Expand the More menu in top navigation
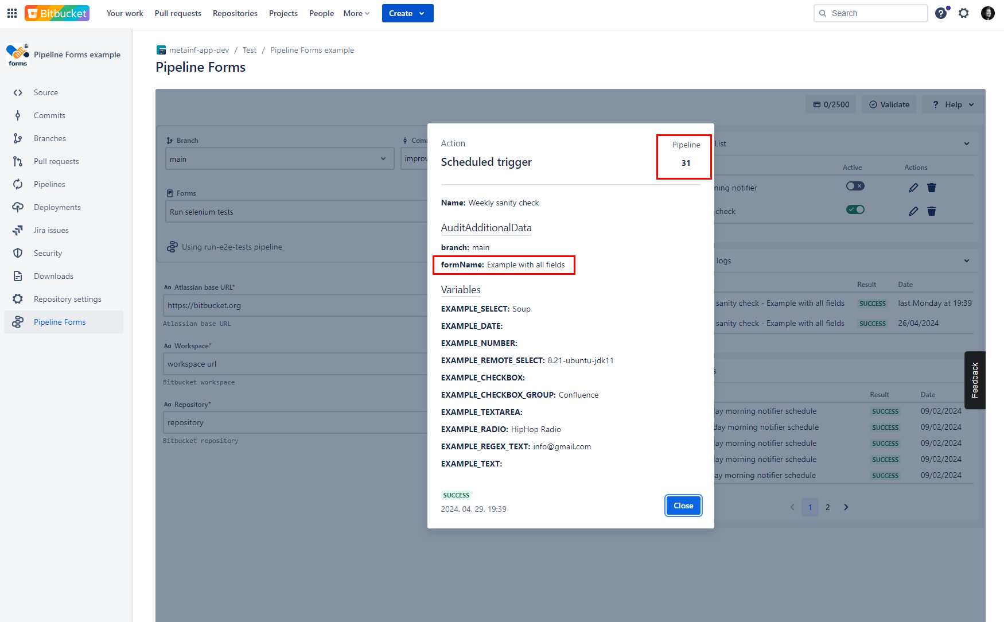The width and height of the screenshot is (1004, 622). (356, 13)
